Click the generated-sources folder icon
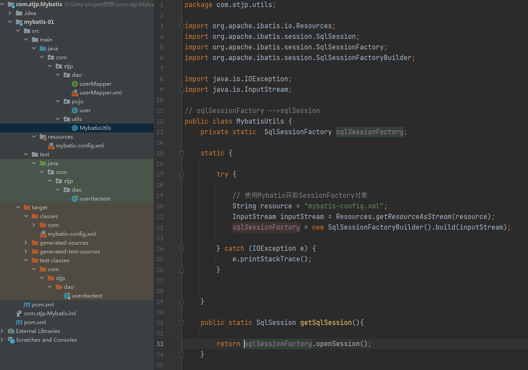 pos(35,243)
